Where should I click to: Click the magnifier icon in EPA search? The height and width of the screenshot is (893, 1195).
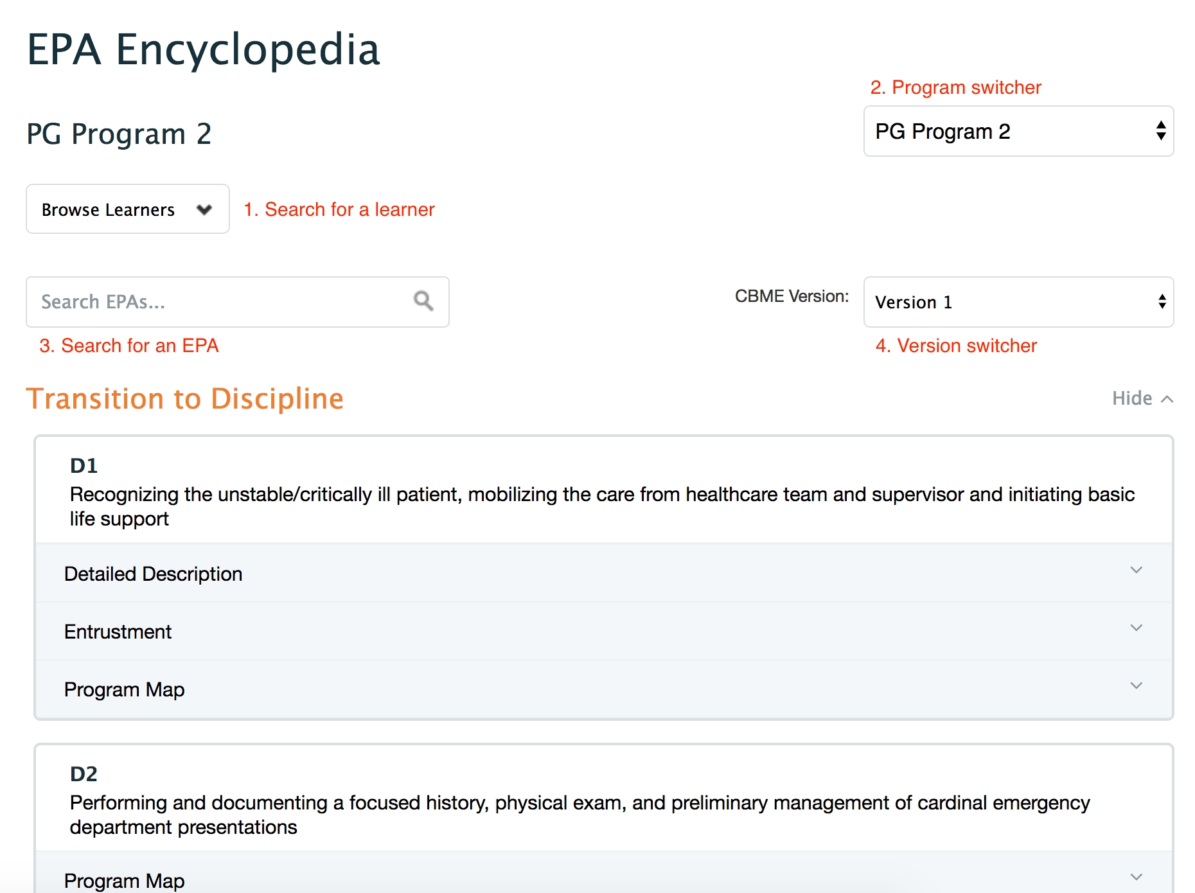(x=423, y=301)
